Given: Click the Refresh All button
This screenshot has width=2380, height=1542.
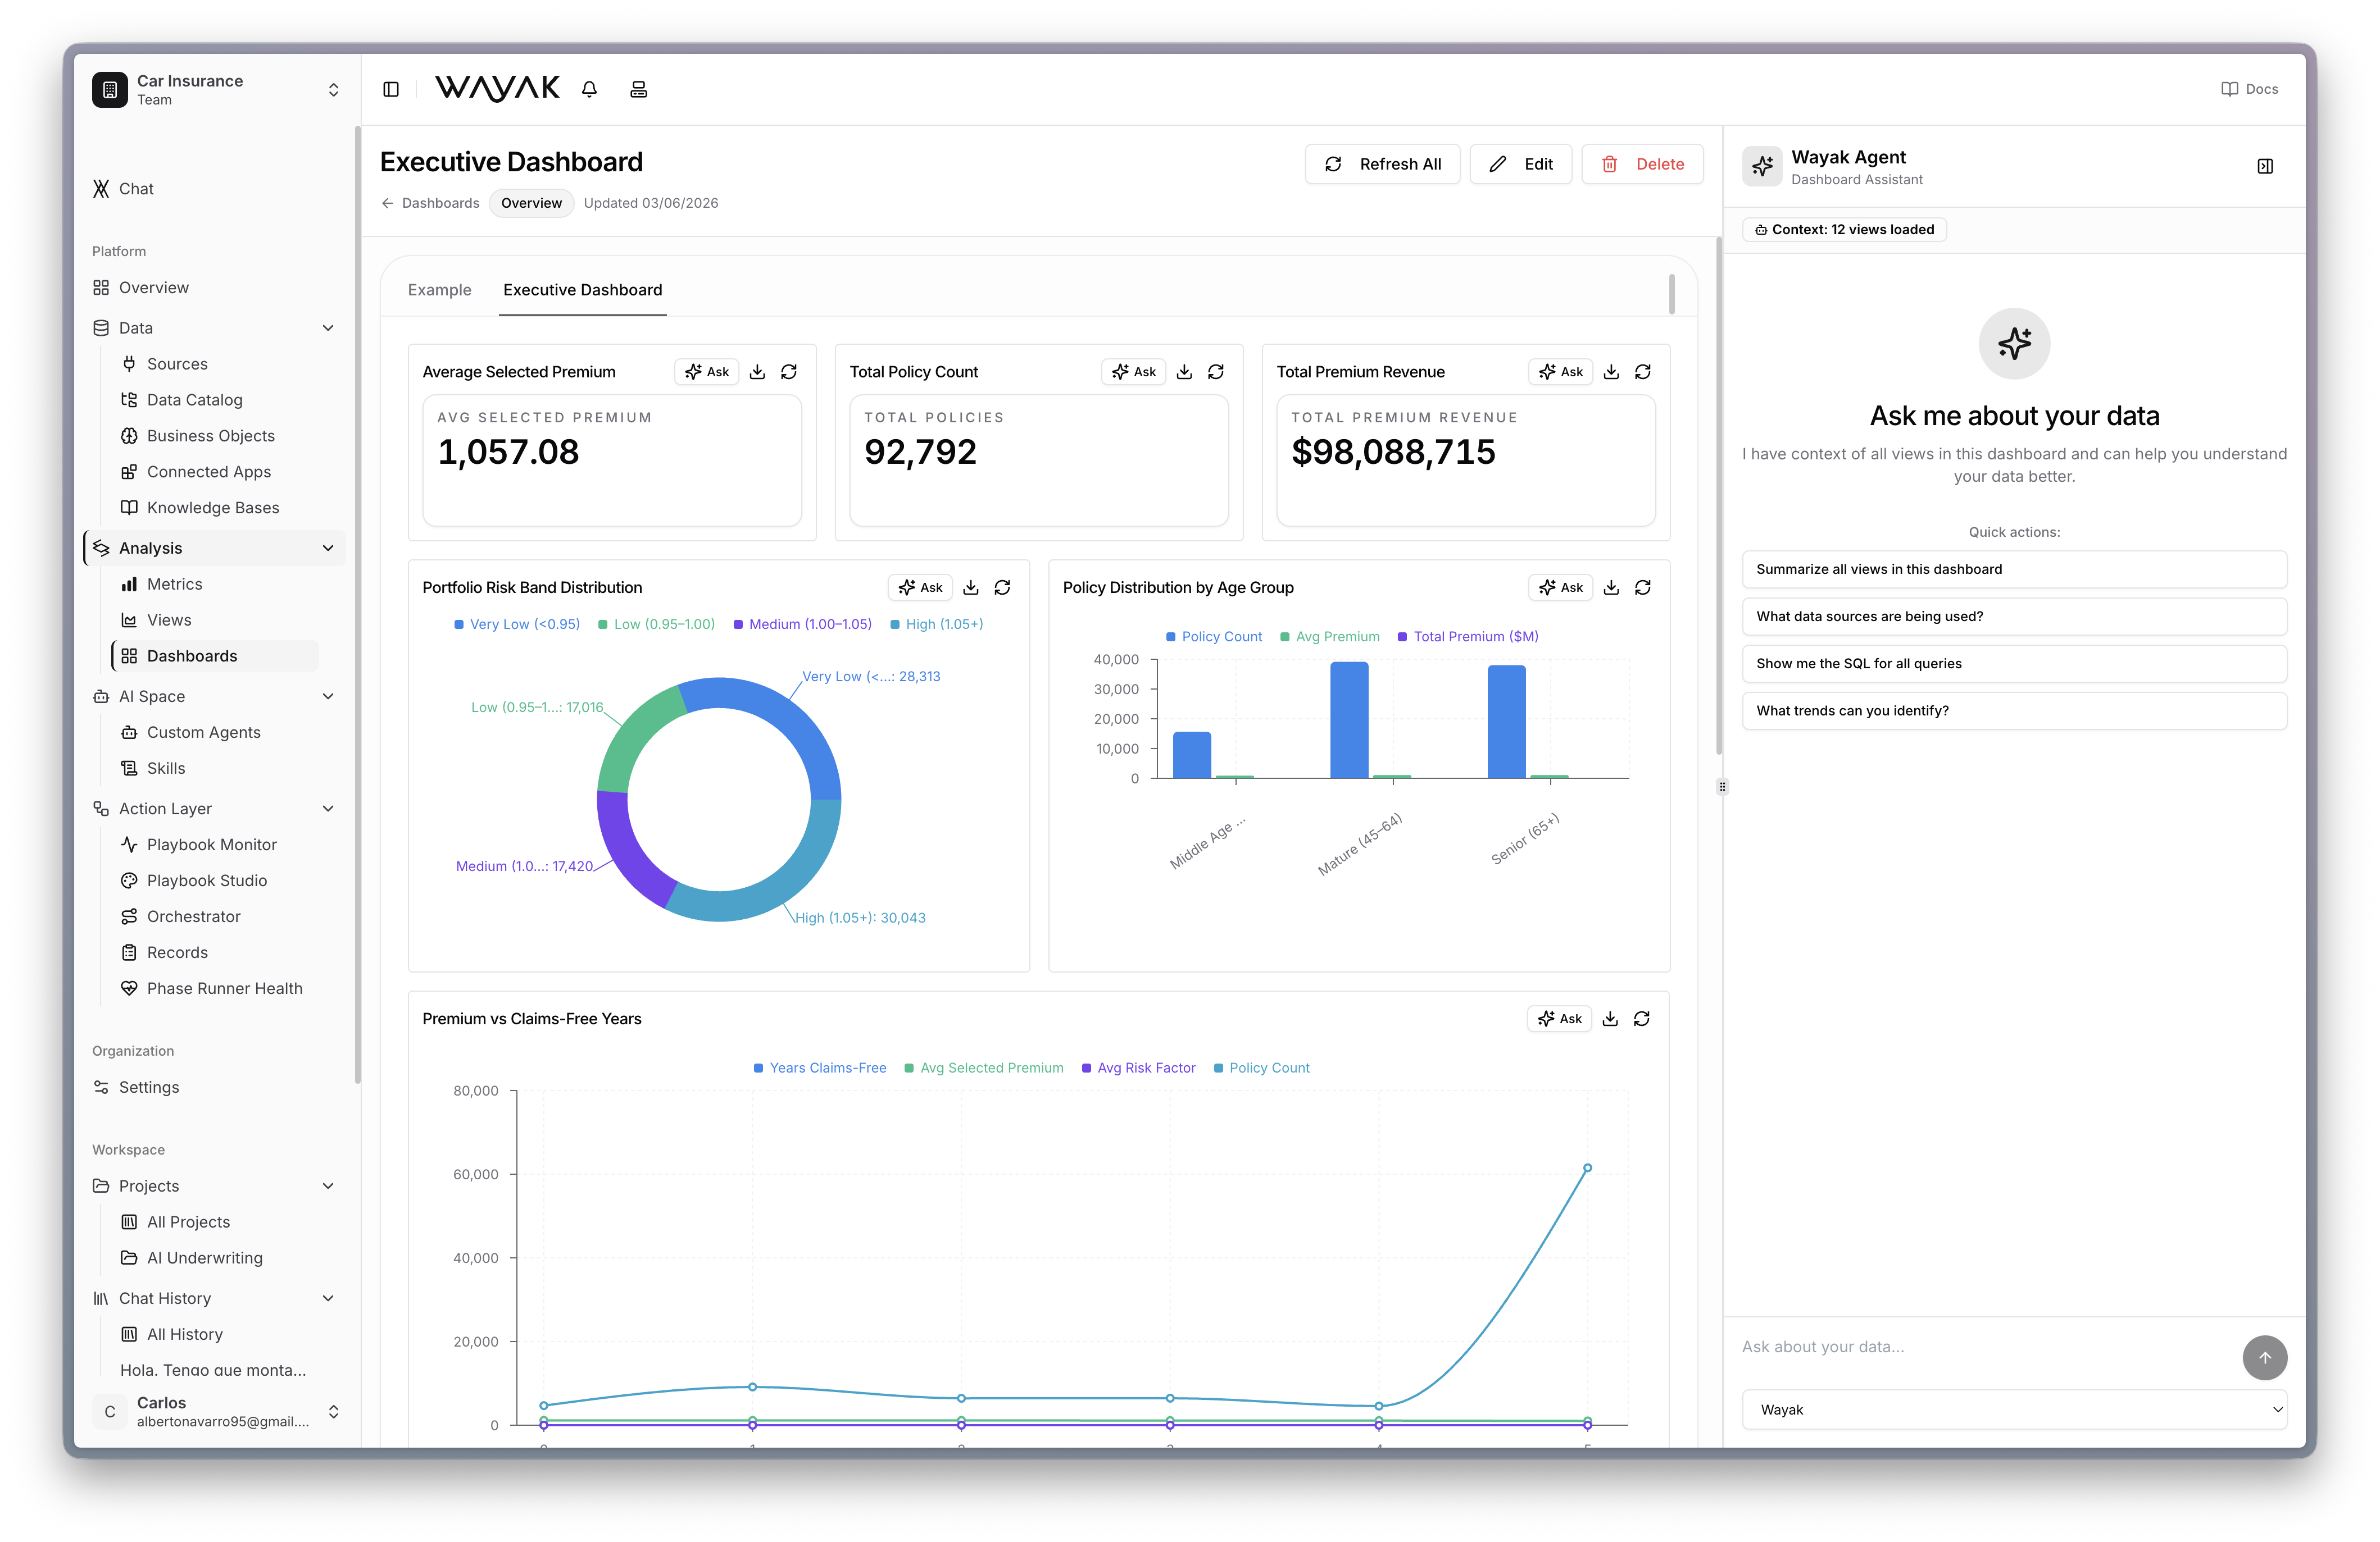Looking at the screenshot, I should coord(1382,164).
